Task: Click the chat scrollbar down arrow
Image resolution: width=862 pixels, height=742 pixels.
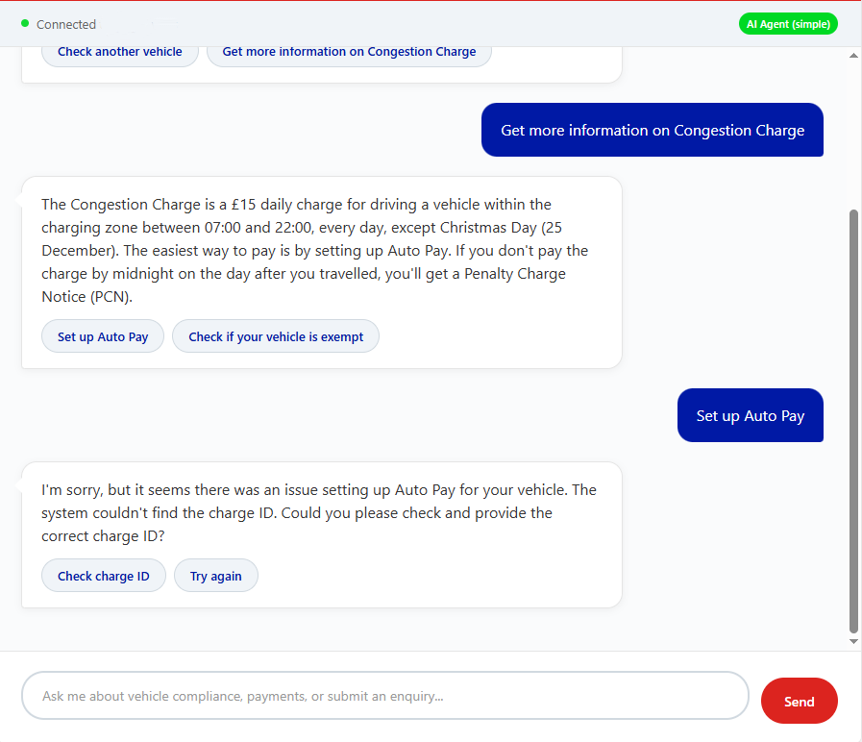Action: click(x=853, y=641)
